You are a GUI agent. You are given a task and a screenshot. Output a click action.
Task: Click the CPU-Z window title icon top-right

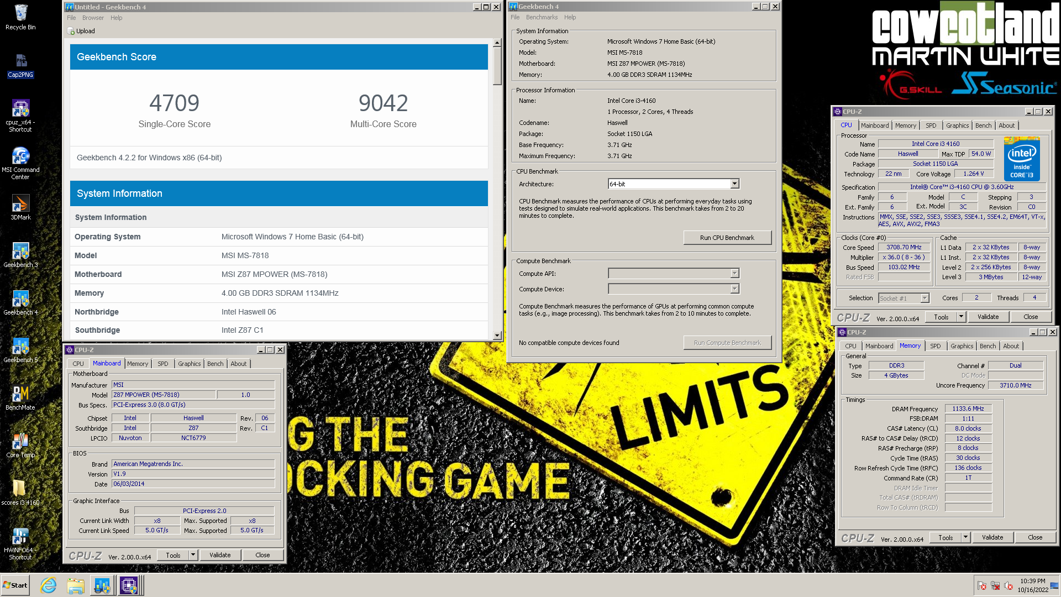pos(838,112)
